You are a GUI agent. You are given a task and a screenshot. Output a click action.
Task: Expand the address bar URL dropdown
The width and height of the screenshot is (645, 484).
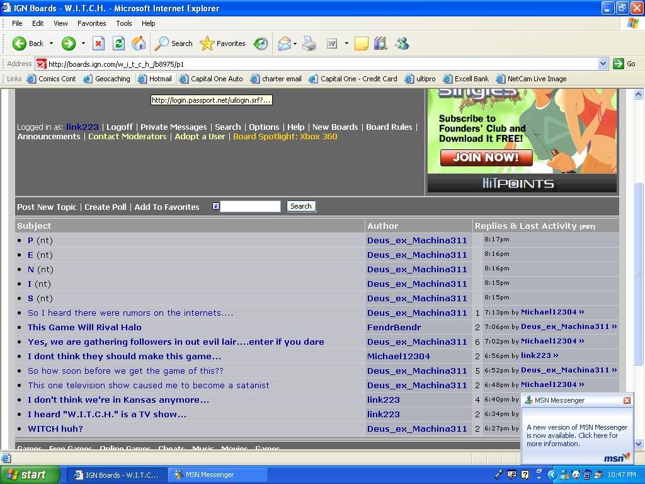[x=603, y=64]
